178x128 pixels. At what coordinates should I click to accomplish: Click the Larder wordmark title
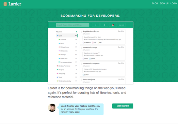click(15, 4)
